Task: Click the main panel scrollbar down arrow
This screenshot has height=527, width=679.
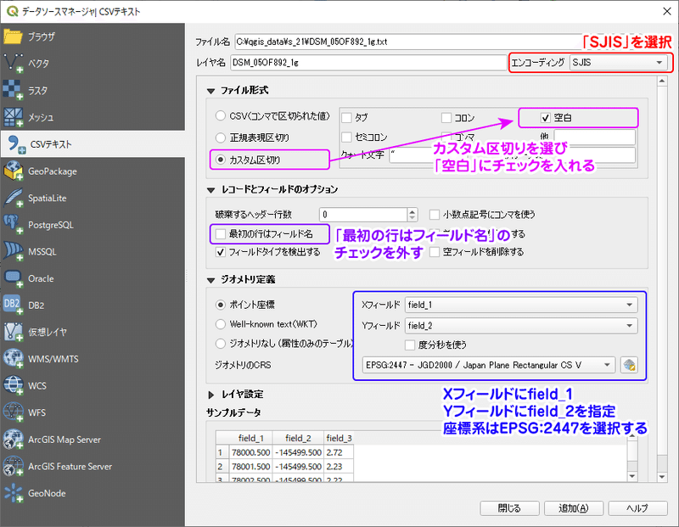Action: [x=661, y=477]
